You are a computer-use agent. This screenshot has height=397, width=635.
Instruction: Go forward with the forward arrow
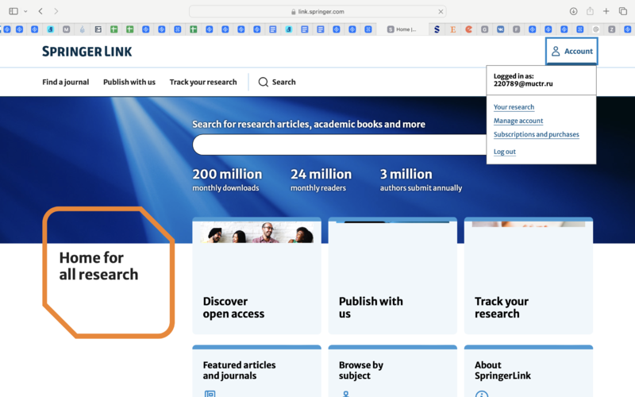click(56, 11)
